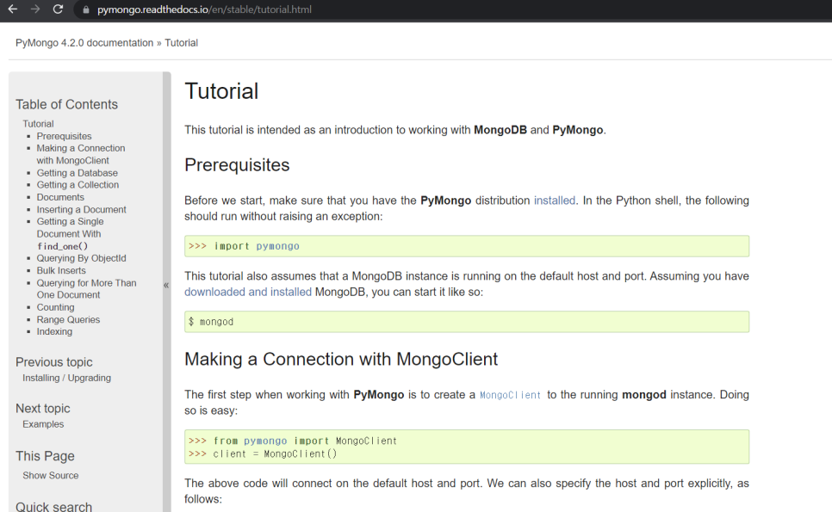Click the '$ mongod' code block

coord(467,322)
